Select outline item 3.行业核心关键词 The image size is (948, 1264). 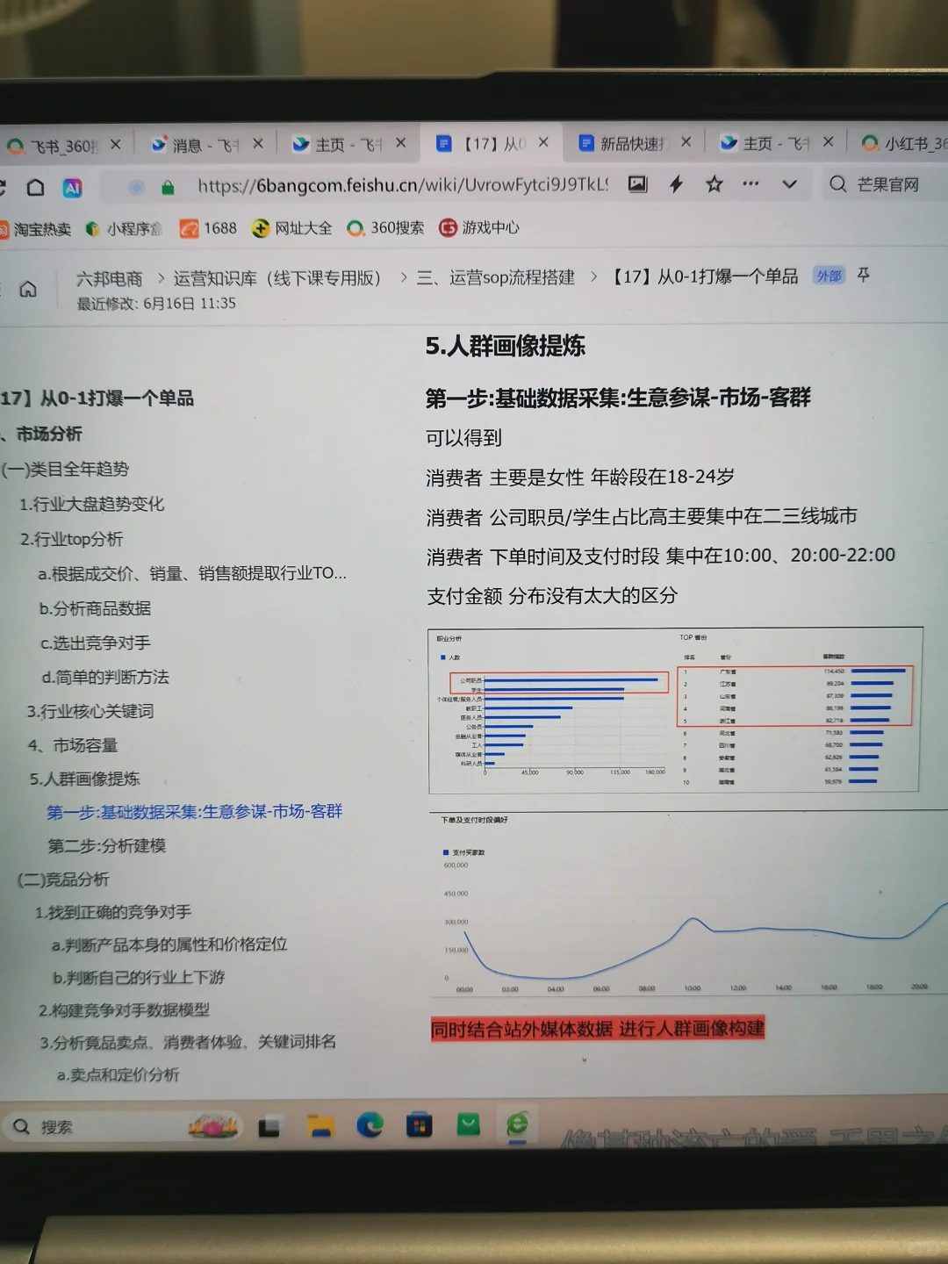pyautogui.click(x=90, y=711)
